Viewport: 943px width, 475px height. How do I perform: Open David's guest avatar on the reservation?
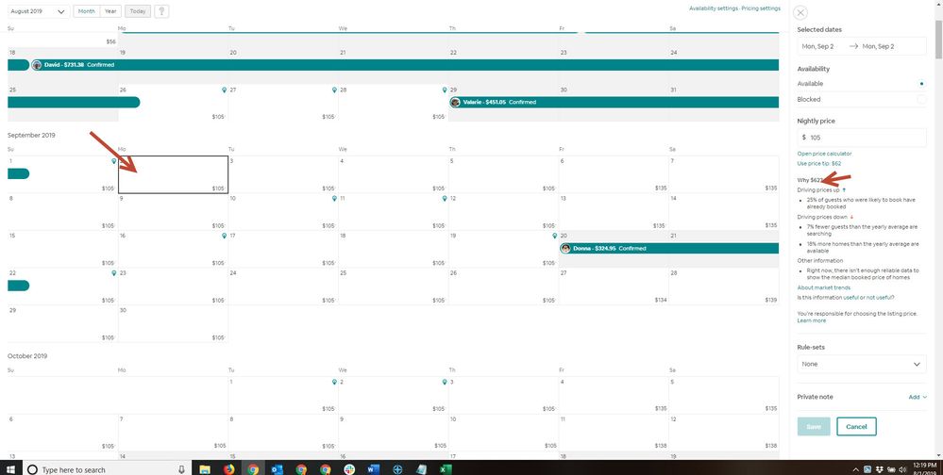click(37, 65)
